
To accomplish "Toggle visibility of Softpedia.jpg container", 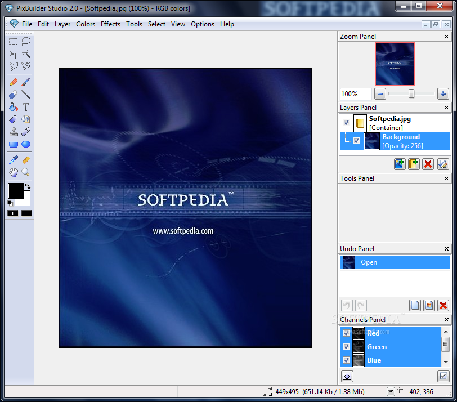I will pos(346,122).
